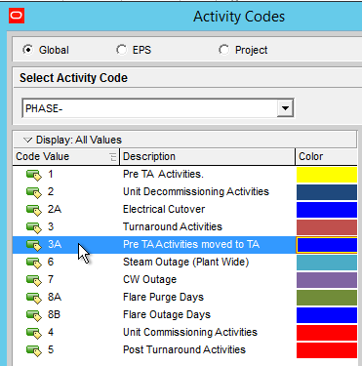Click code value '2A' text
The height and width of the screenshot is (366, 362).
(55, 209)
